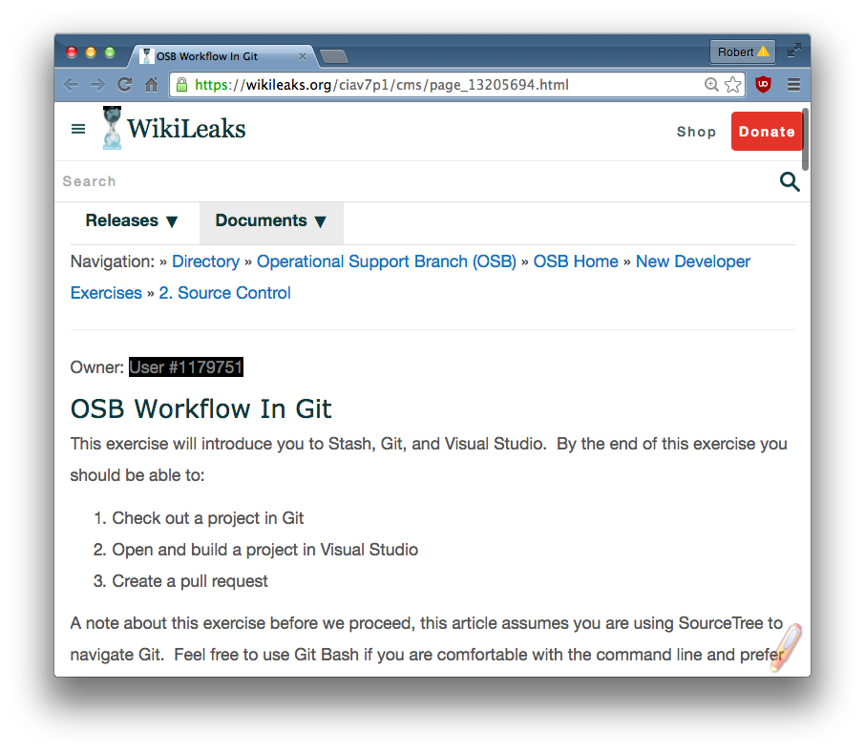Open New Developer Exercises breadcrumb link
The width and height of the screenshot is (865, 752).
coord(693,261)
